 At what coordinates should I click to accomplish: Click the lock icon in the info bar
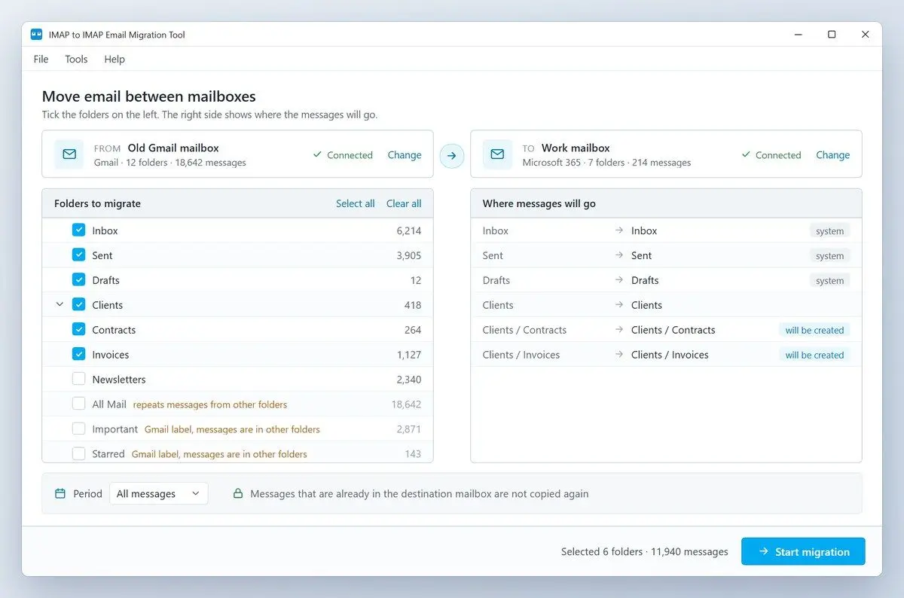(x=238, y=494)
